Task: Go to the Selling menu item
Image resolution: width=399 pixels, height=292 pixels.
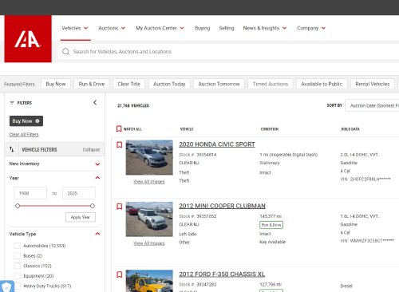Action: [x=227, y=28]
